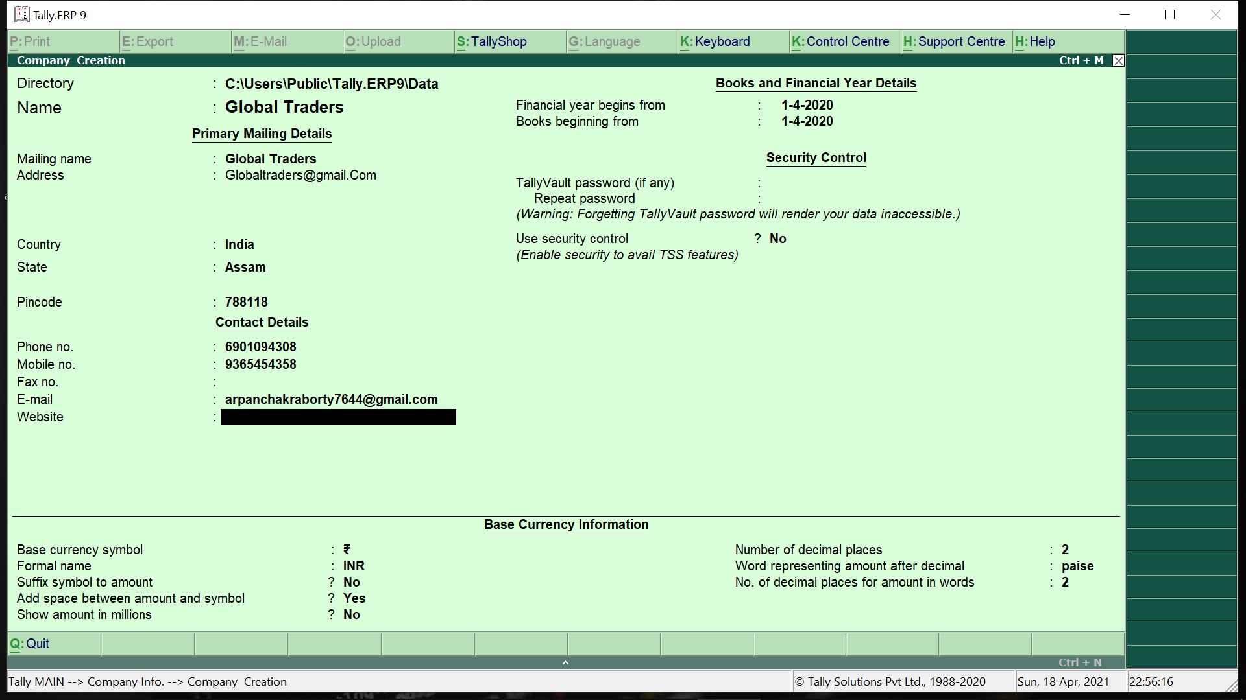The width and height of the screenshot is (1246, 700).
Task: Click the Base currency symbol ₹ value
Action: click(x=347, y=550)
